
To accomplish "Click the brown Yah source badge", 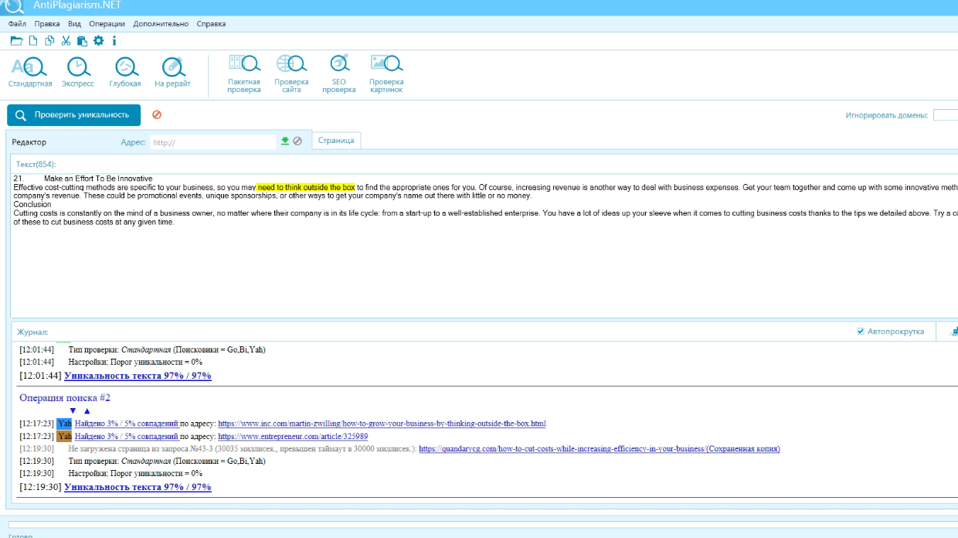I will 64,436.
